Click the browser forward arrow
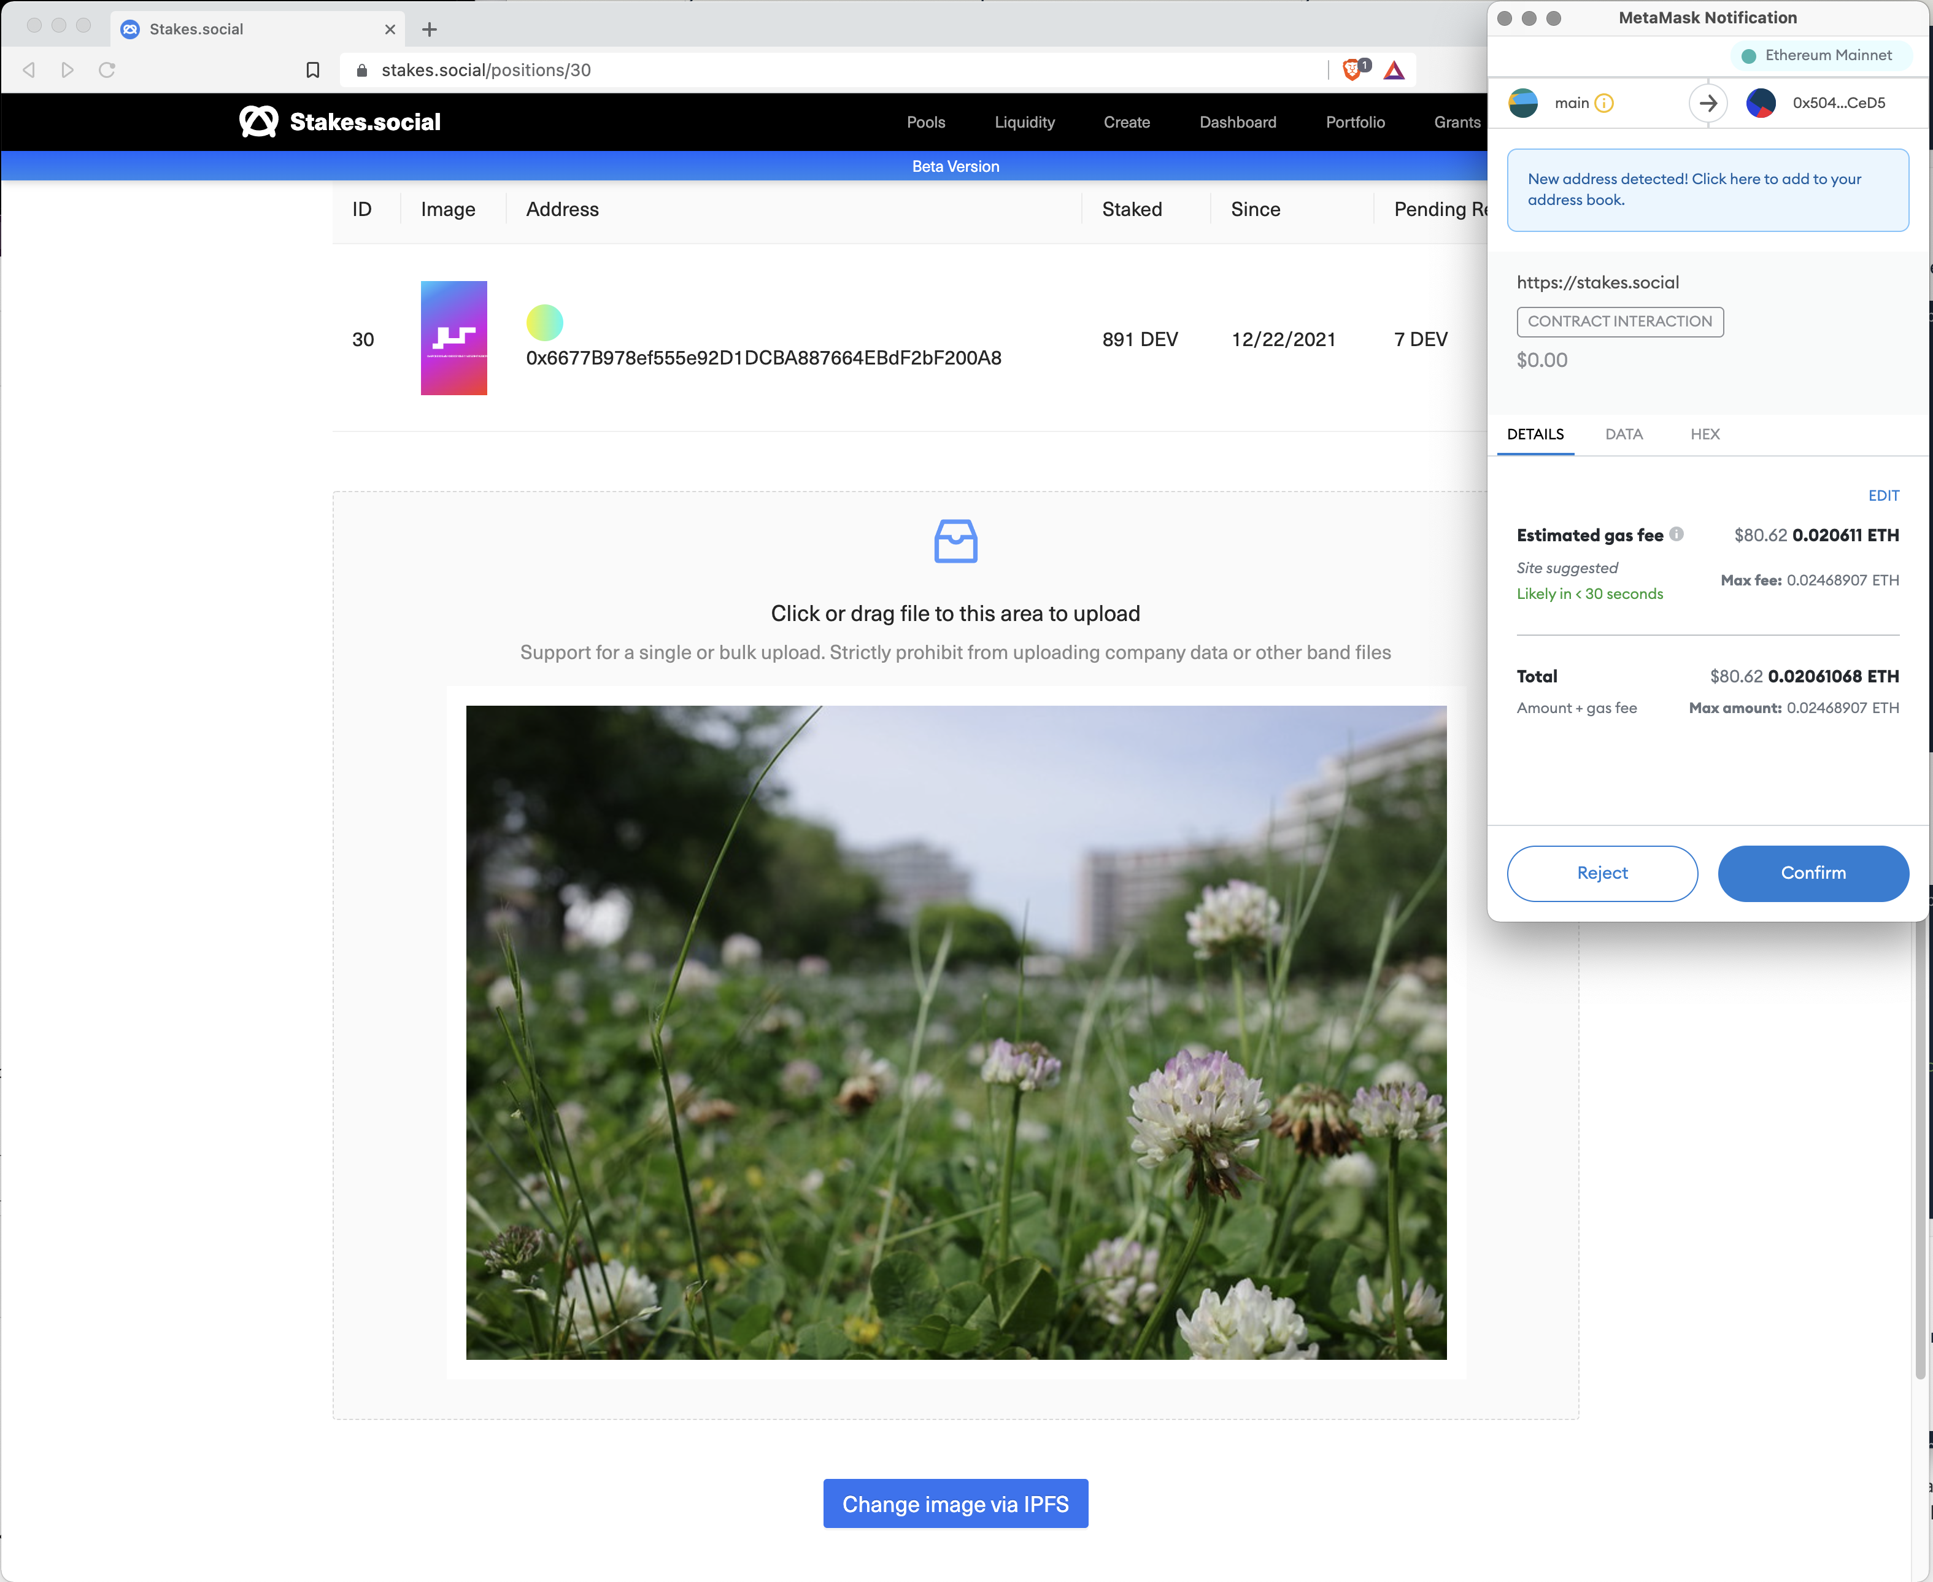 coord(68,70)
